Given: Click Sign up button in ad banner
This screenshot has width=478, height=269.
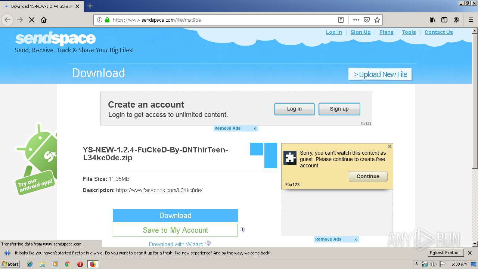Looking at the screenshot, I should 339,109.
